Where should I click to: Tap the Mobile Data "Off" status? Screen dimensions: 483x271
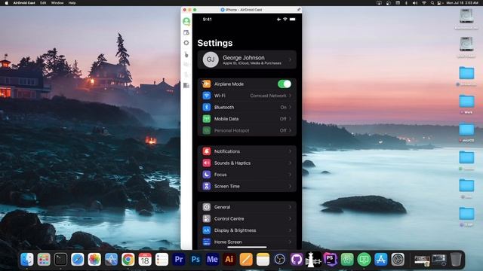[283, 119]
